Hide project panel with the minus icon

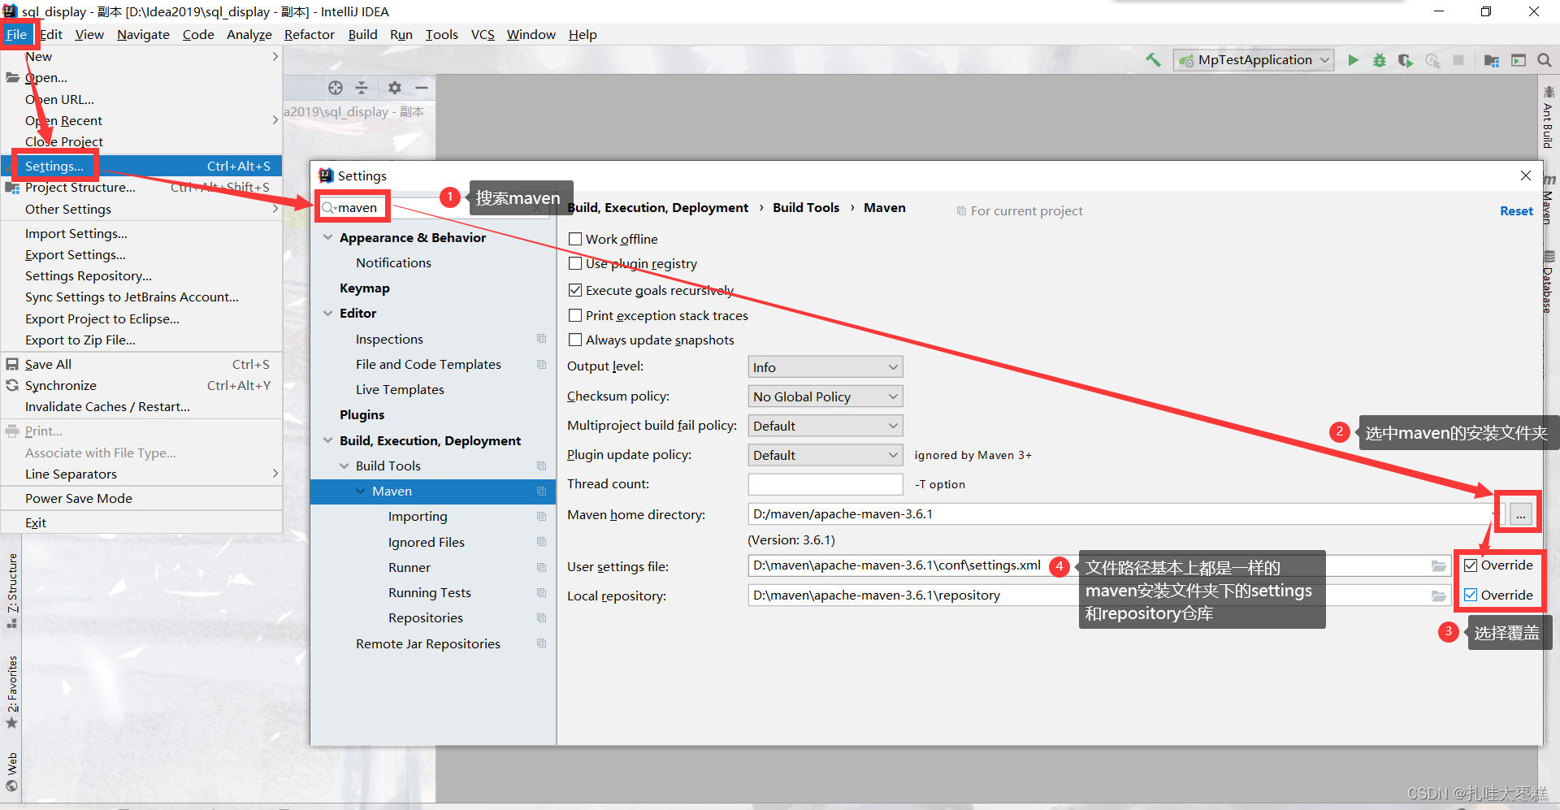(422, 88)
